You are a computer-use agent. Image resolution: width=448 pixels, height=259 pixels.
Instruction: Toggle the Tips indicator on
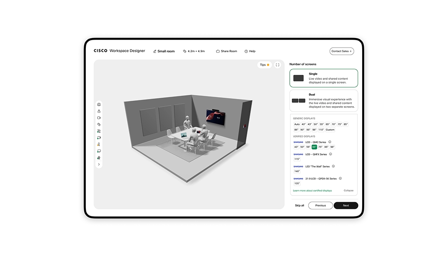pyautogui.click(x=264, y=65)
